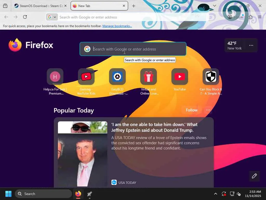Open the Virtual and Online Love shortcut
The height and width of the screenshot is (200, 266).
point(149,82)
